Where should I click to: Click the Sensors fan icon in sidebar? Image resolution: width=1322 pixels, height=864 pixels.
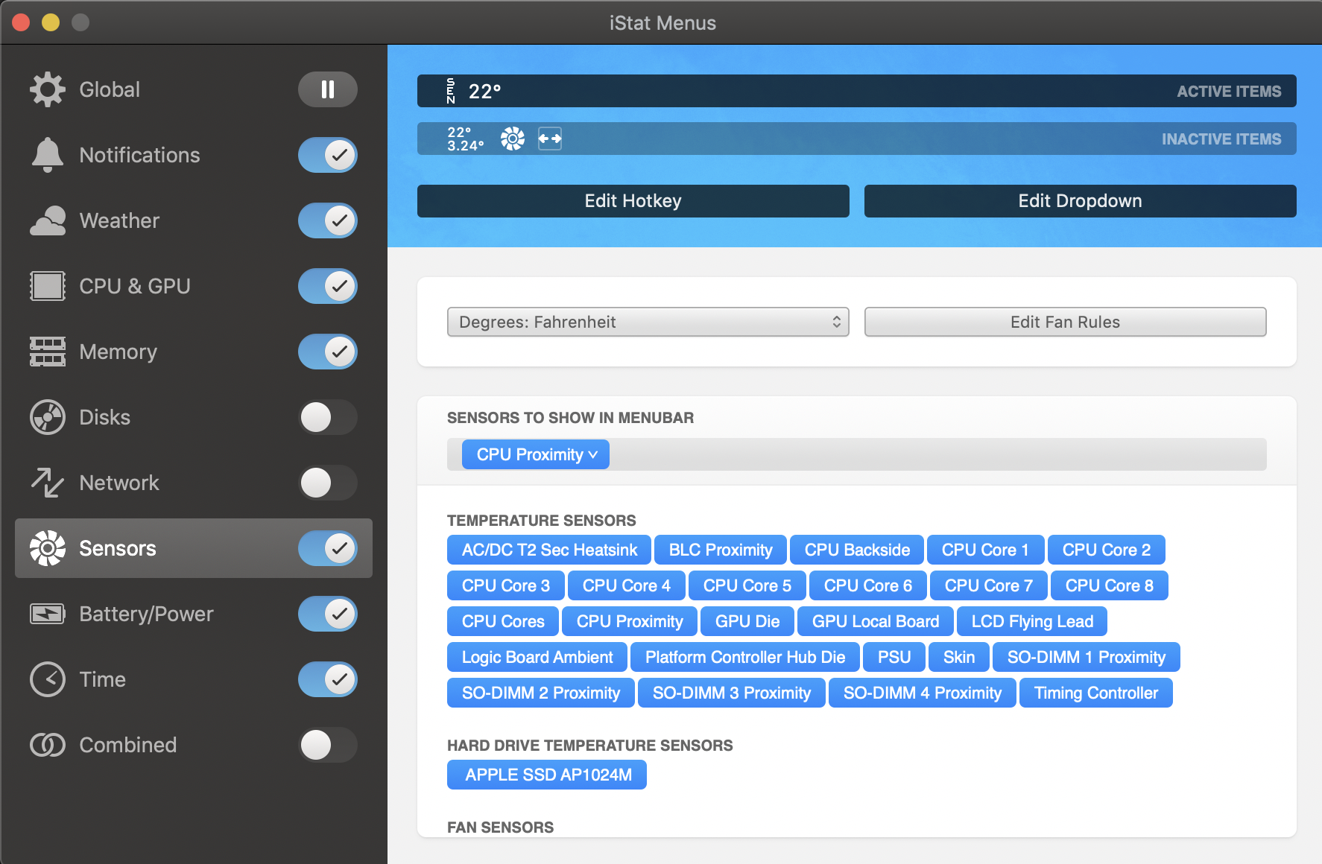[48, 548]
